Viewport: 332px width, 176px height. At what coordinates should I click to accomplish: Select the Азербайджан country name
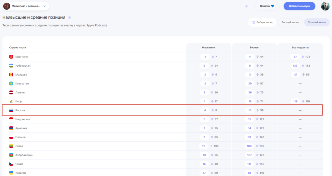pyautogui.click(x=24, y=155)
